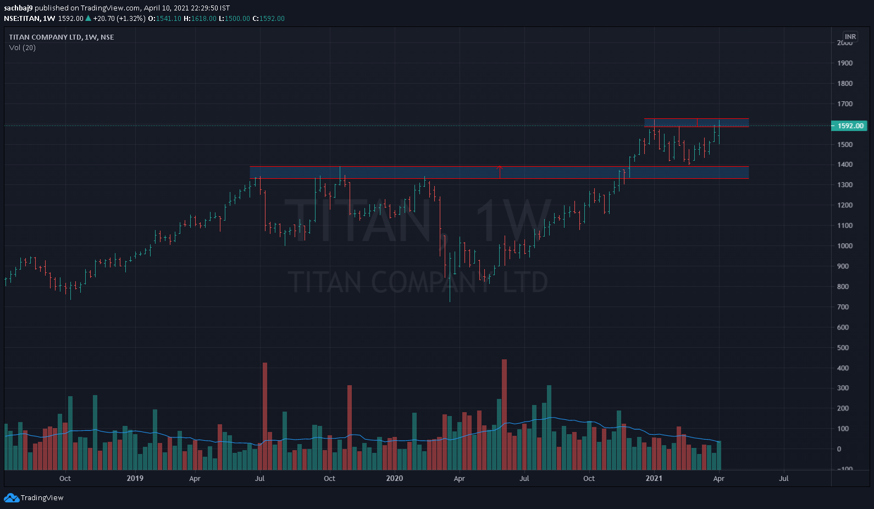Screen dimensions: 874x509
Task: Click the Jul label right of 2021
Action: tap(784, 479)
